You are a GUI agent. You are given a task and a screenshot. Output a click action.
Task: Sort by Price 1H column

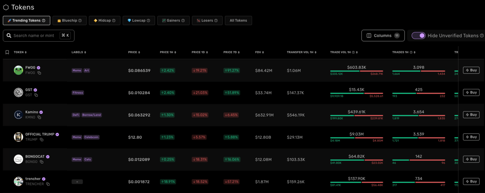(168, 52)
